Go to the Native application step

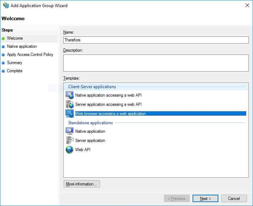(x=22, y=46)
